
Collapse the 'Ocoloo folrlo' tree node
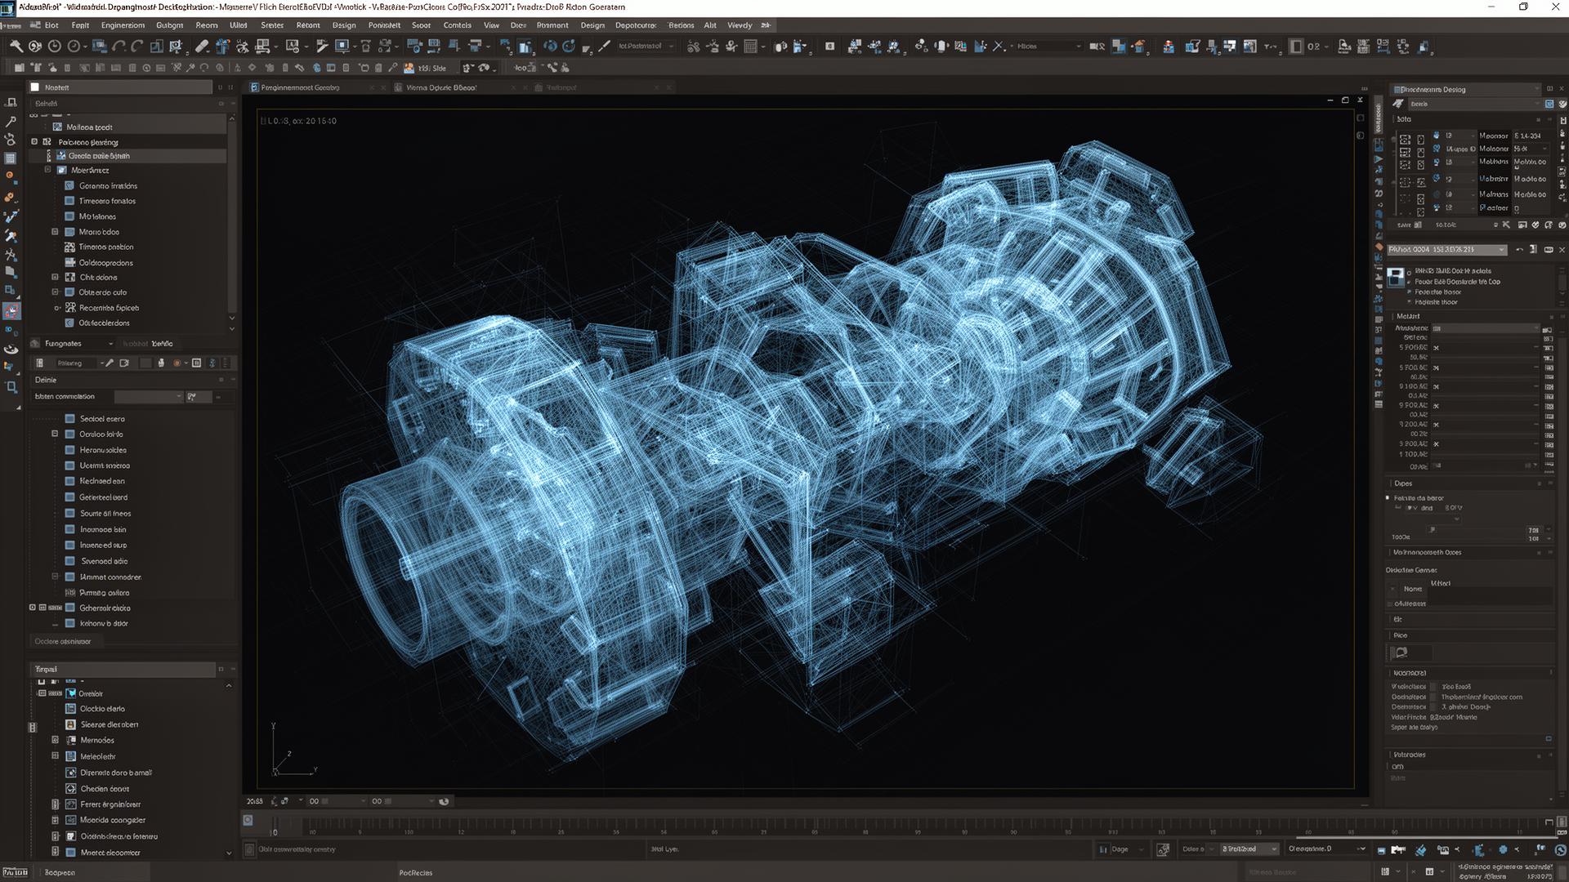click(x=56, y=434)
